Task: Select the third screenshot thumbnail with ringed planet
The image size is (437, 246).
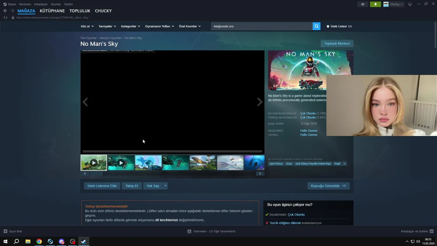Action: (148, 163)
